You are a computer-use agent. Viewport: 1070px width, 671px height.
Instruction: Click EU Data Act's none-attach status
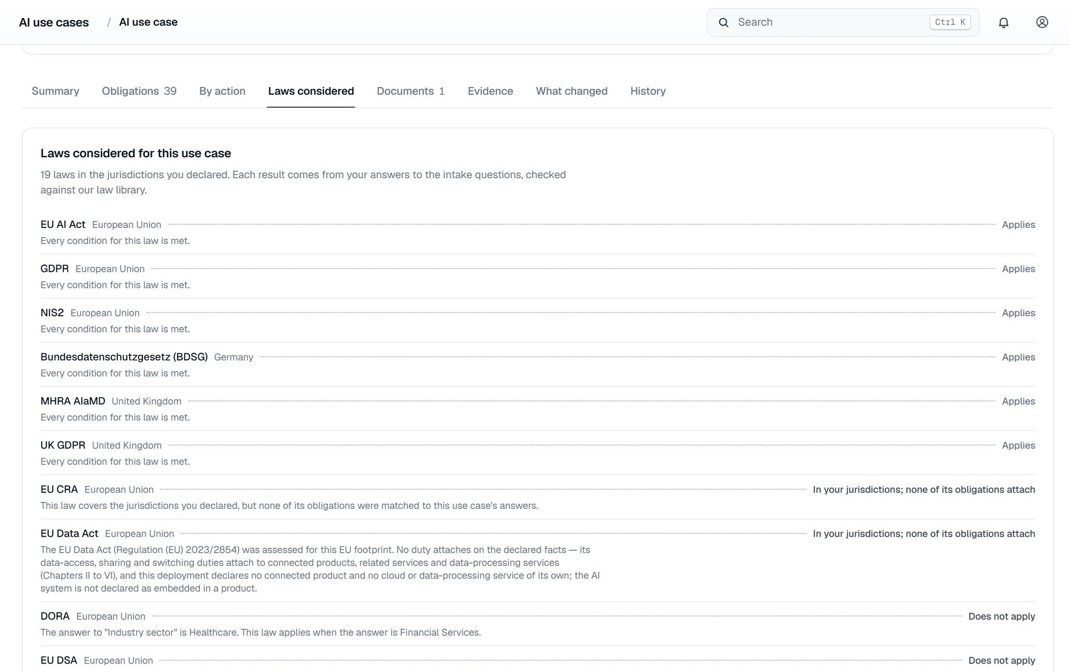pyautogui.click(x=924, y=533)
